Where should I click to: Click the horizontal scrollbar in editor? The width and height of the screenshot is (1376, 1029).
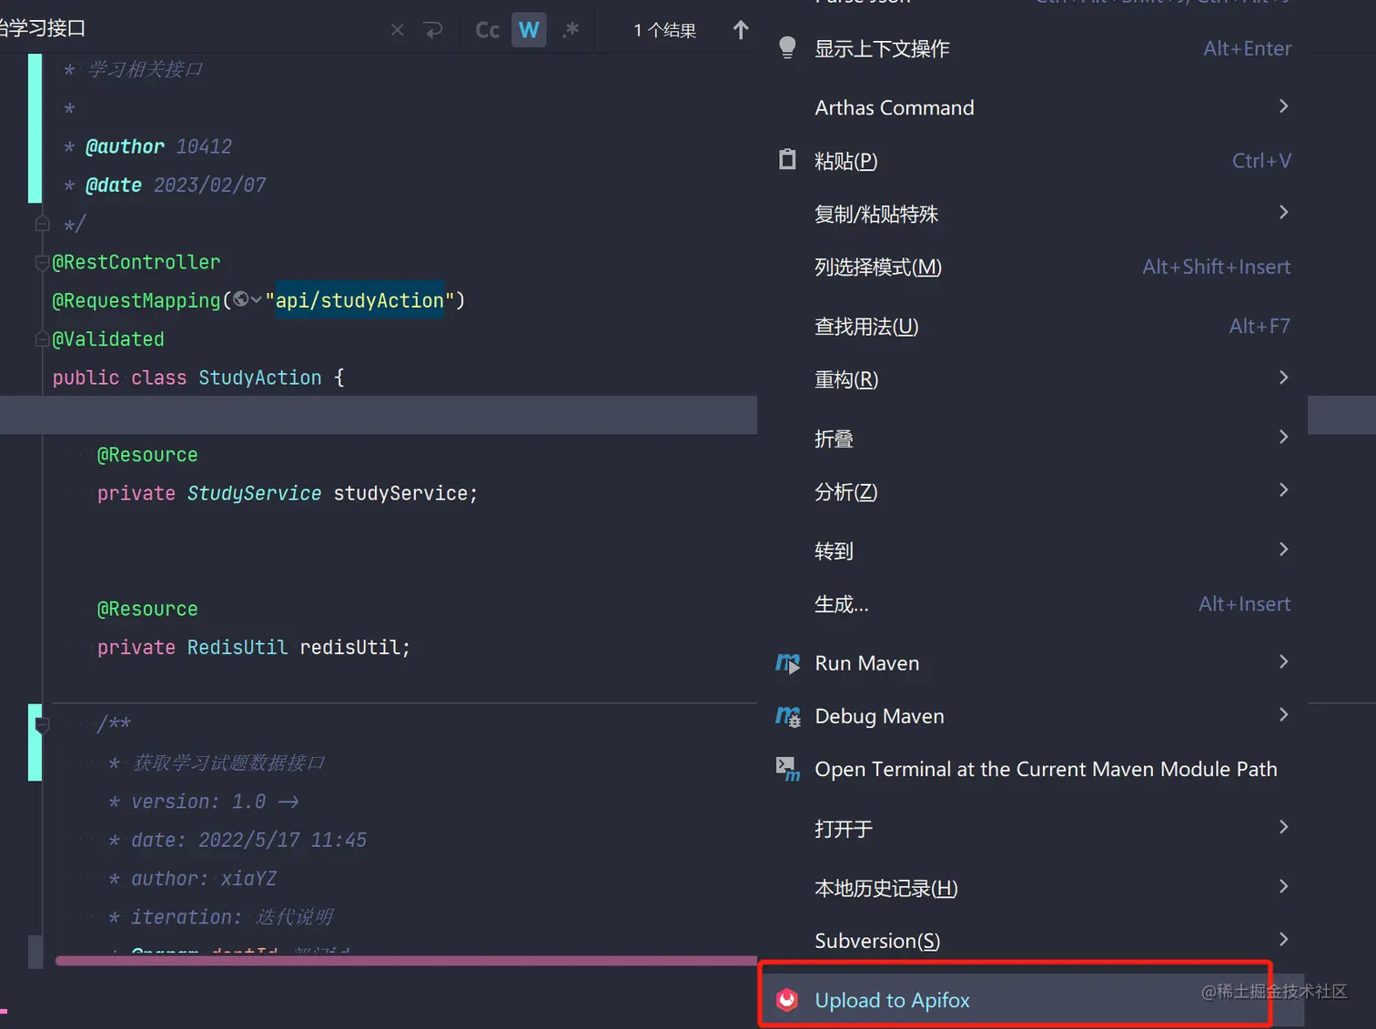pos(406,960)
